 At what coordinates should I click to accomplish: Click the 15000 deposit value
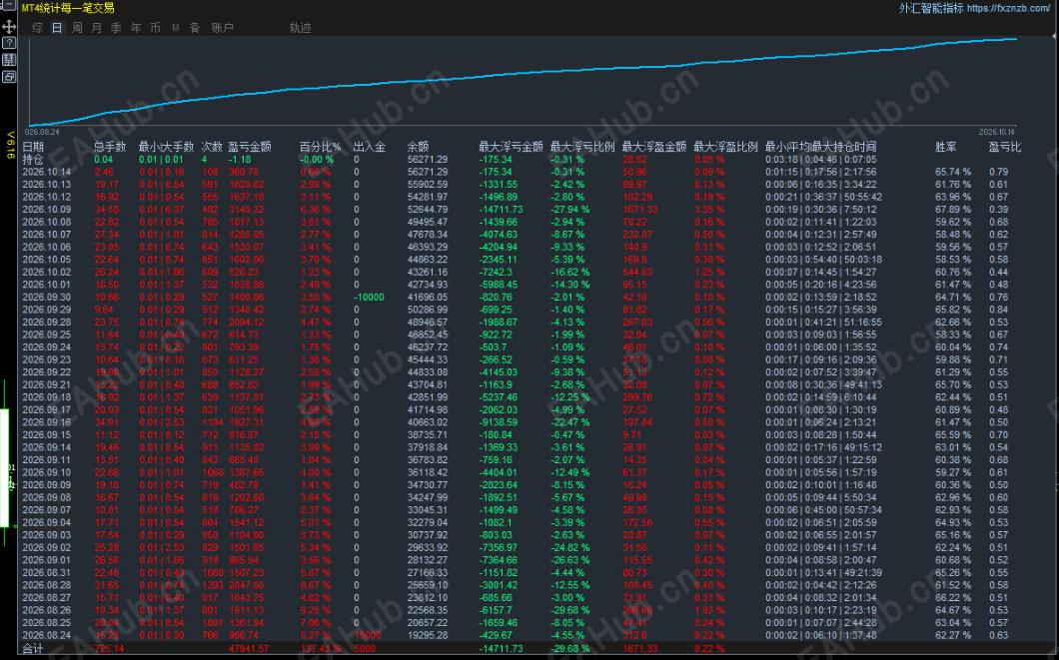coord(368,635)
